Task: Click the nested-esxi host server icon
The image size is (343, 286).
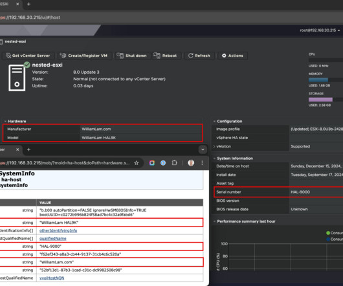Action: [x=17, y=78]
